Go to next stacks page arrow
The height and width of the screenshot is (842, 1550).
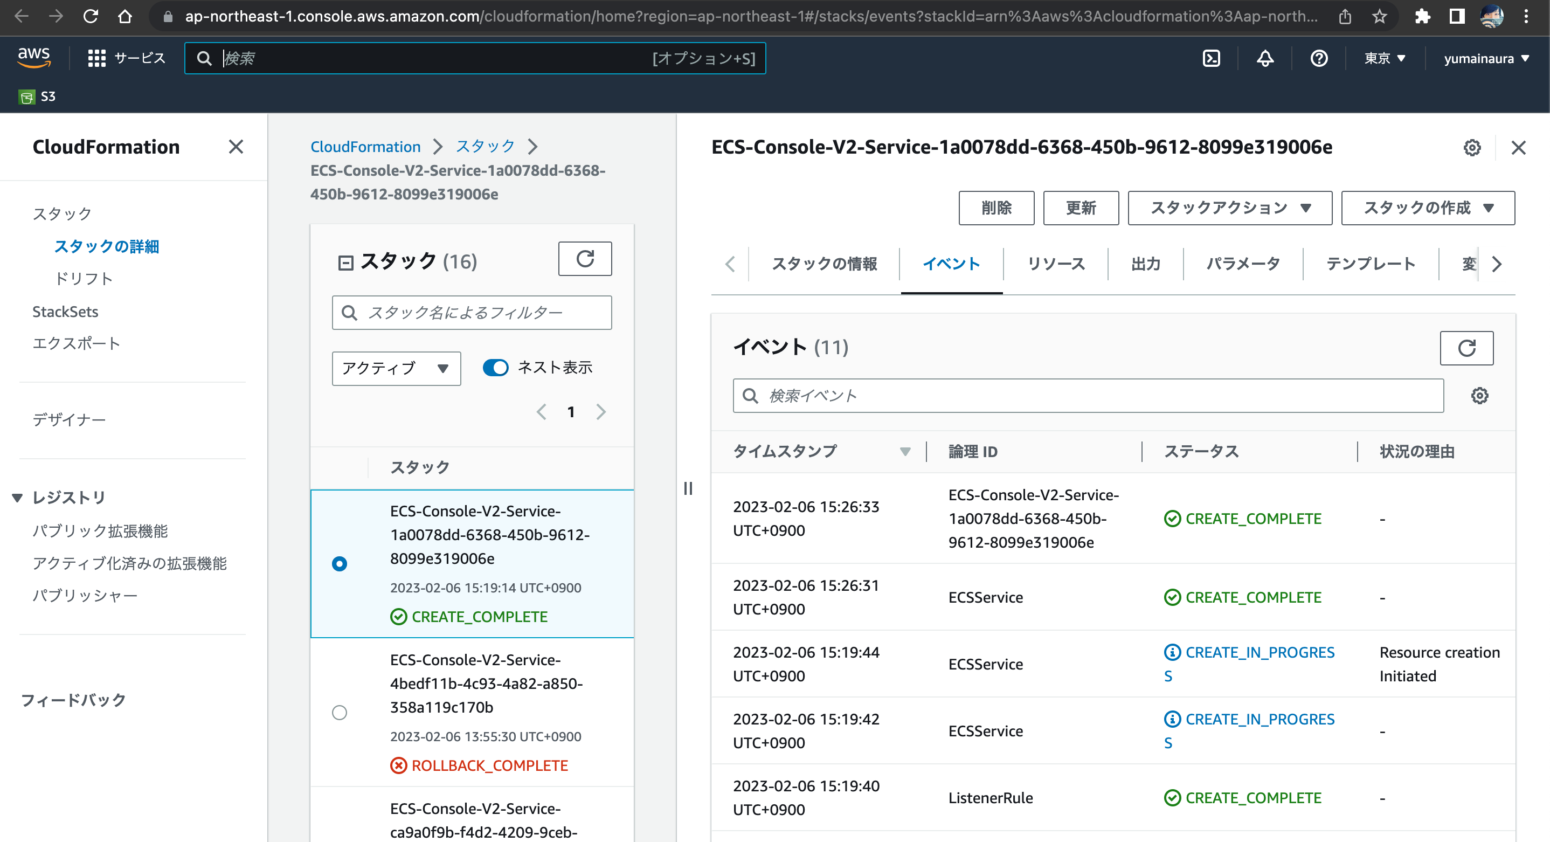pos(600,412)
